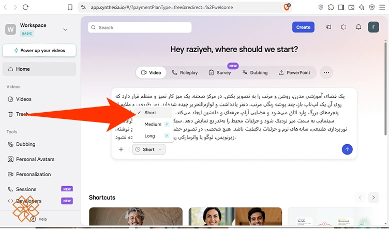Choose Medium from the length menu
The height and width of the screenshot is (229, 389).
[153, 124]
